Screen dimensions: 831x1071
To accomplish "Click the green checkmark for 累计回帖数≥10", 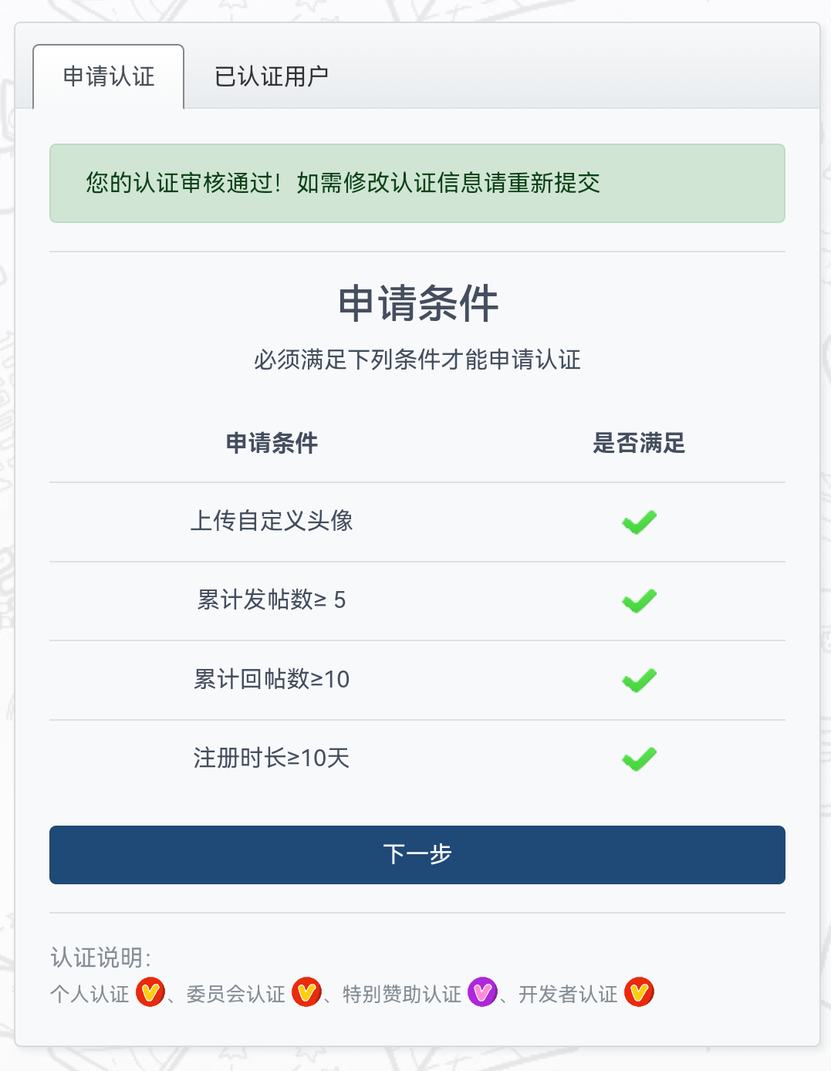I will tap(639, 681).
